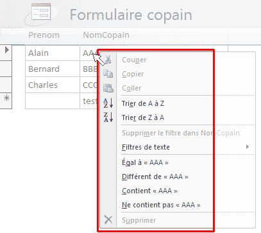This screenshot has width=261, height=233.
Task: Click the NomCopain column header
Action: pos(106,35)
